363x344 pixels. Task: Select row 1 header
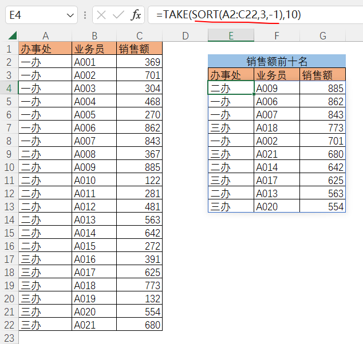(9, 49)
